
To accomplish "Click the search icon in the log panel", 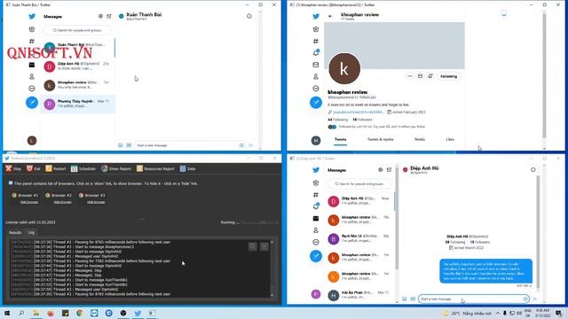I will tap(252, 246).
